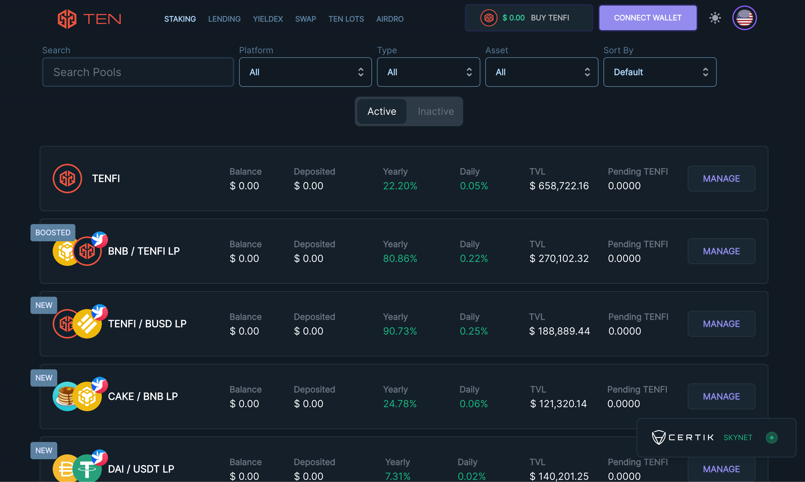Open the Platform dropdown
Viewport: 805px width, 482px height.
click(x=305, y=72)
